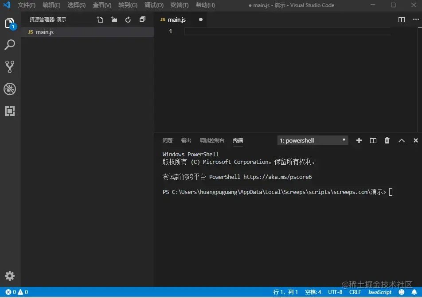Open the 查看(V) menu

point(102,5)
